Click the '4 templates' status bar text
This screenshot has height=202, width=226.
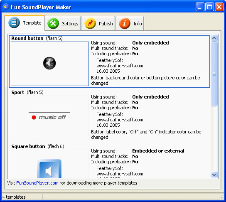click(14, 197)
